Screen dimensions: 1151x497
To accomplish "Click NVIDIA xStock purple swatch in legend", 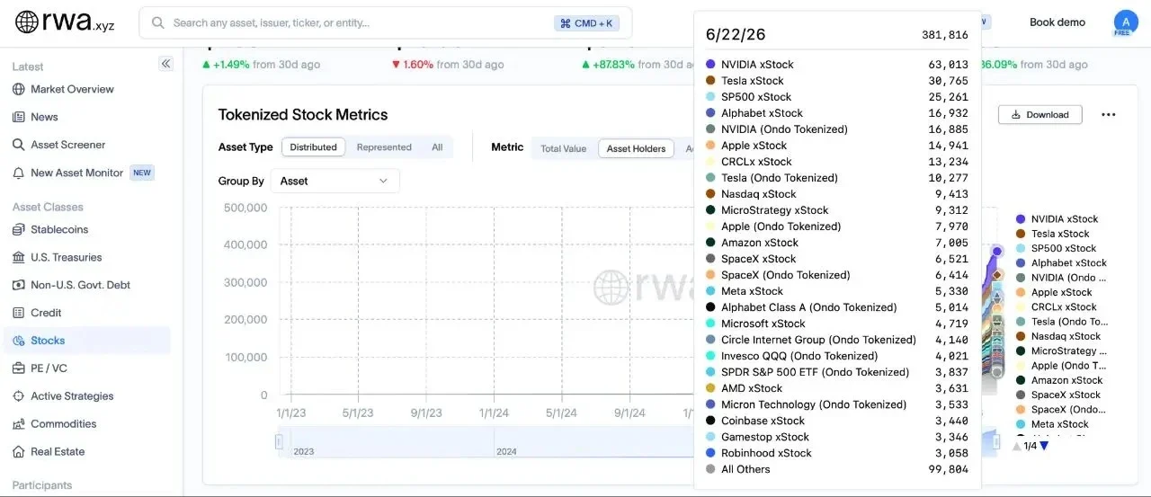I will pos(1021,219).
